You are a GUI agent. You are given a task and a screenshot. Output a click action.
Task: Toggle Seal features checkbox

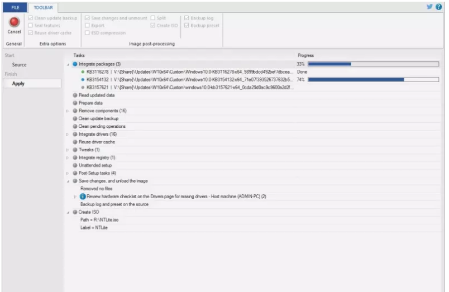click(x=30, y=25)
